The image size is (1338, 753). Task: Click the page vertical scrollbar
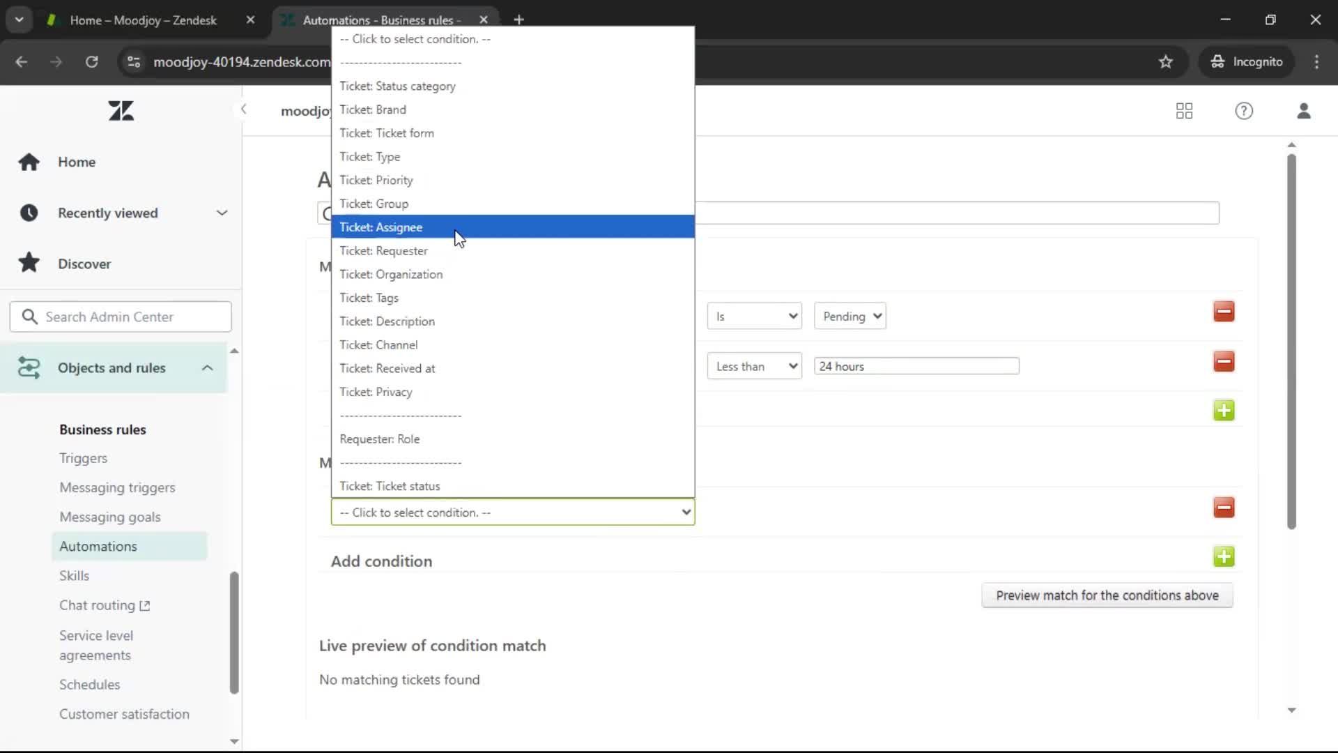pyautogui.click(x=1291, y=342)
